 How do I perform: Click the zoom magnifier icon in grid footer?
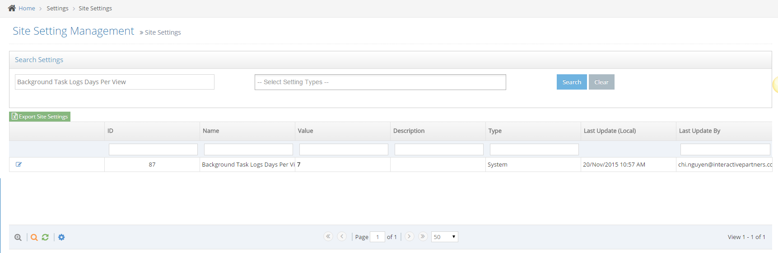[18, 237]
